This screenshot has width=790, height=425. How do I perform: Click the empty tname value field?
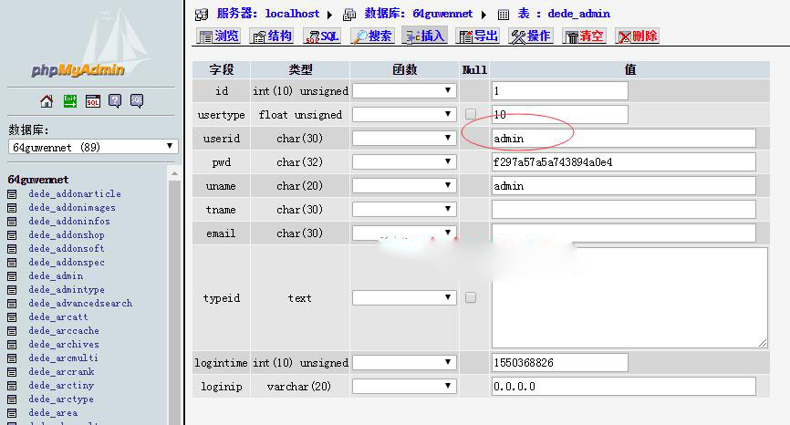pos(624,209)
